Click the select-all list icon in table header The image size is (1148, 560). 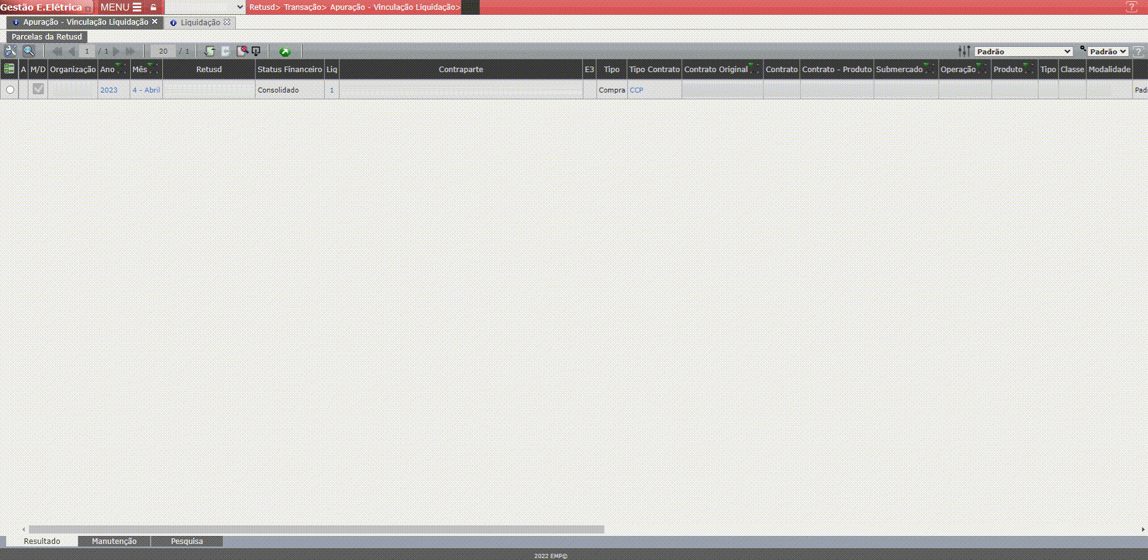(9, 69)
